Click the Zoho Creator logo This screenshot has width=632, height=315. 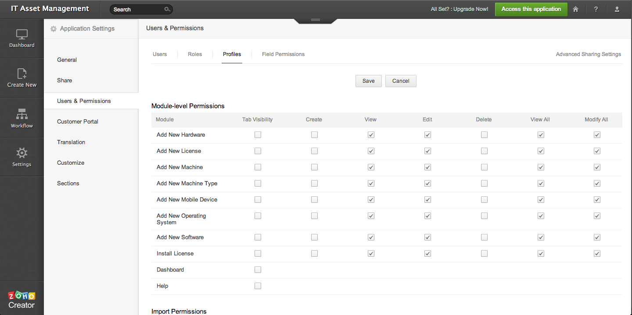coord(22,300)
